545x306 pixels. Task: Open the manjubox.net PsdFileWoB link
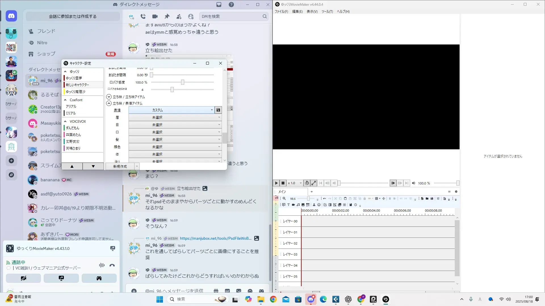click(x=215, y=238)
